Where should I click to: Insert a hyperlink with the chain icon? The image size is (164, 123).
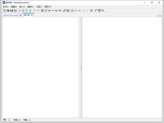pos(64,11)
